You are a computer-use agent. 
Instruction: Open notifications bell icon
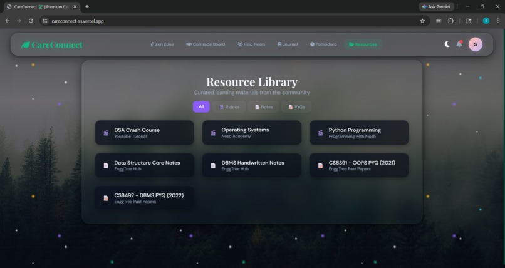[x=459, y=44]
